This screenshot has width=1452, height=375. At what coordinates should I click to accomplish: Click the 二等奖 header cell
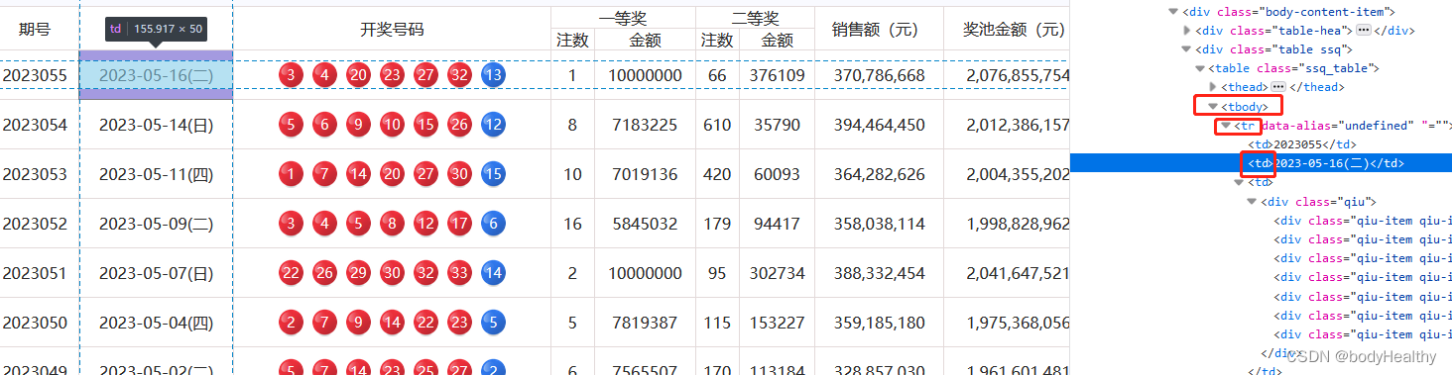tap(755, 18)
